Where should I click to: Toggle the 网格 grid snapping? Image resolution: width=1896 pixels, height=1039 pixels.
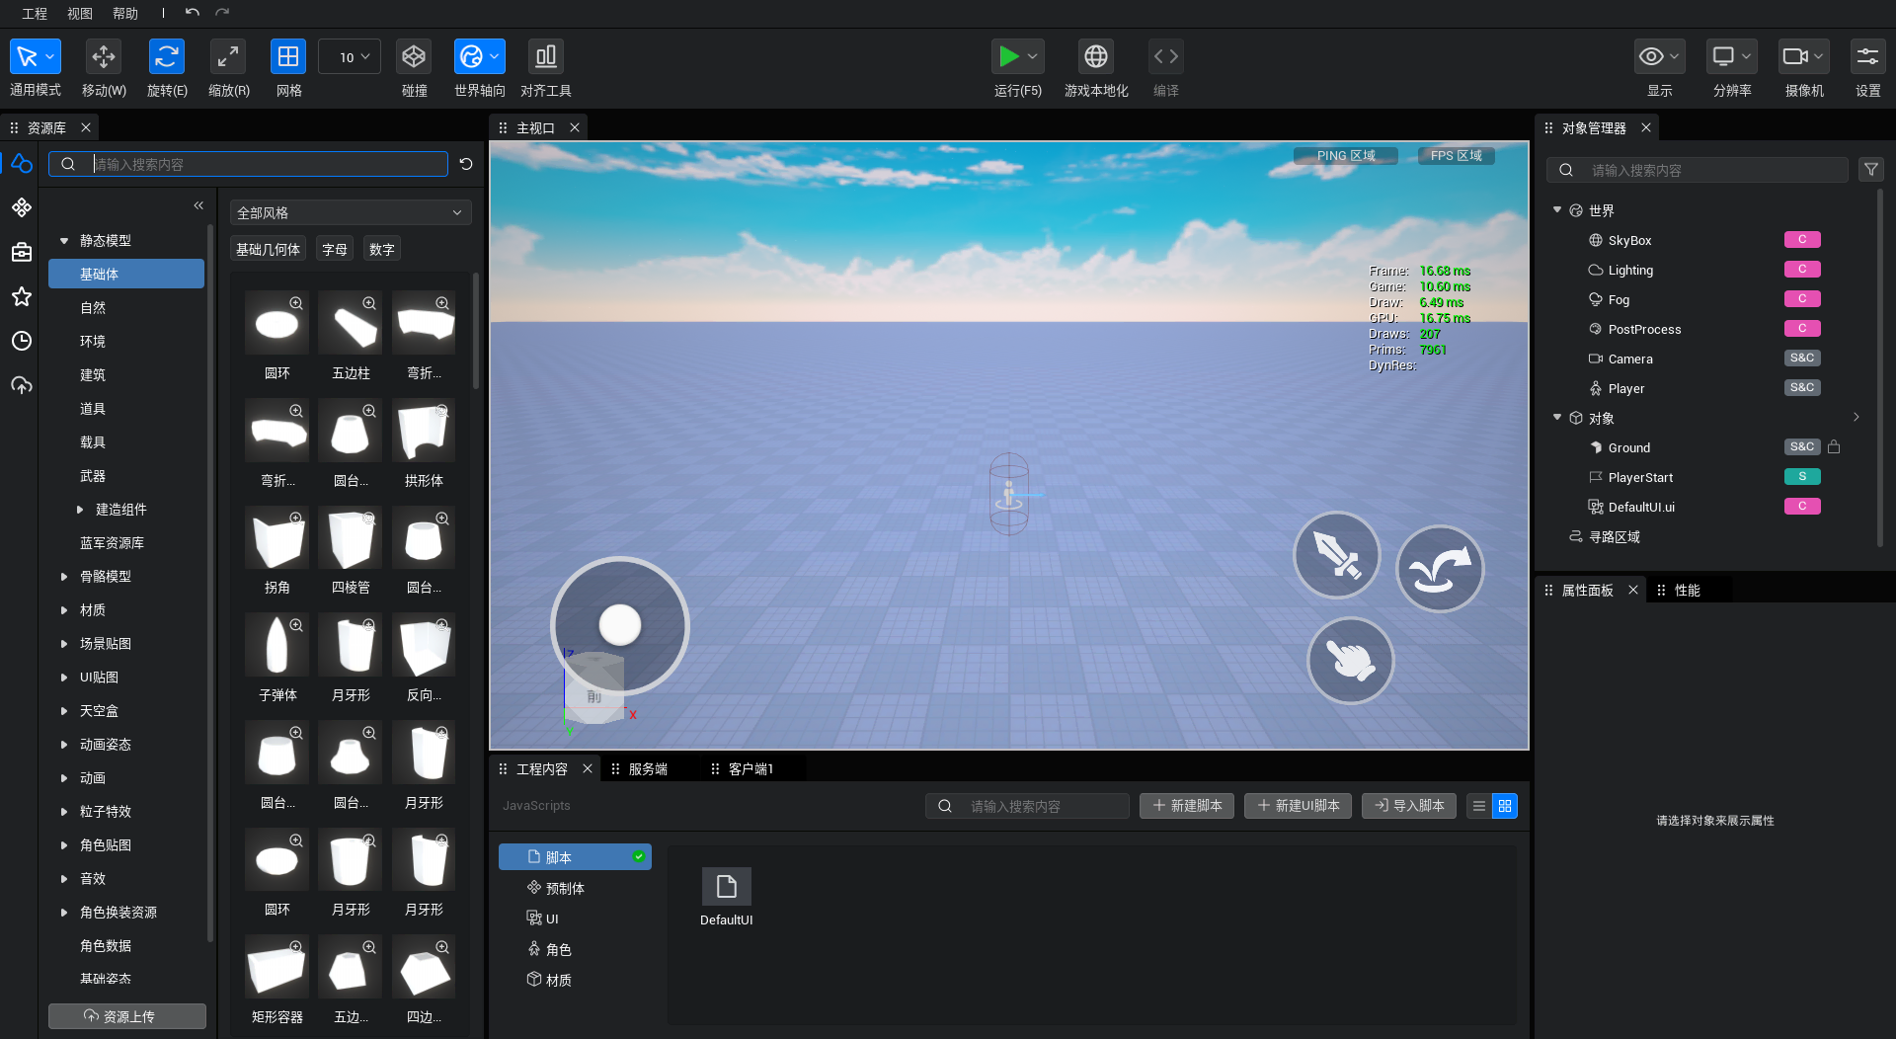tap(288, 57)
